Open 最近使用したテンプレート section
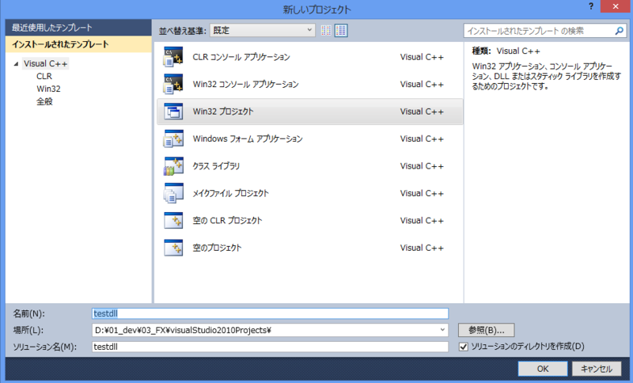 78,28
